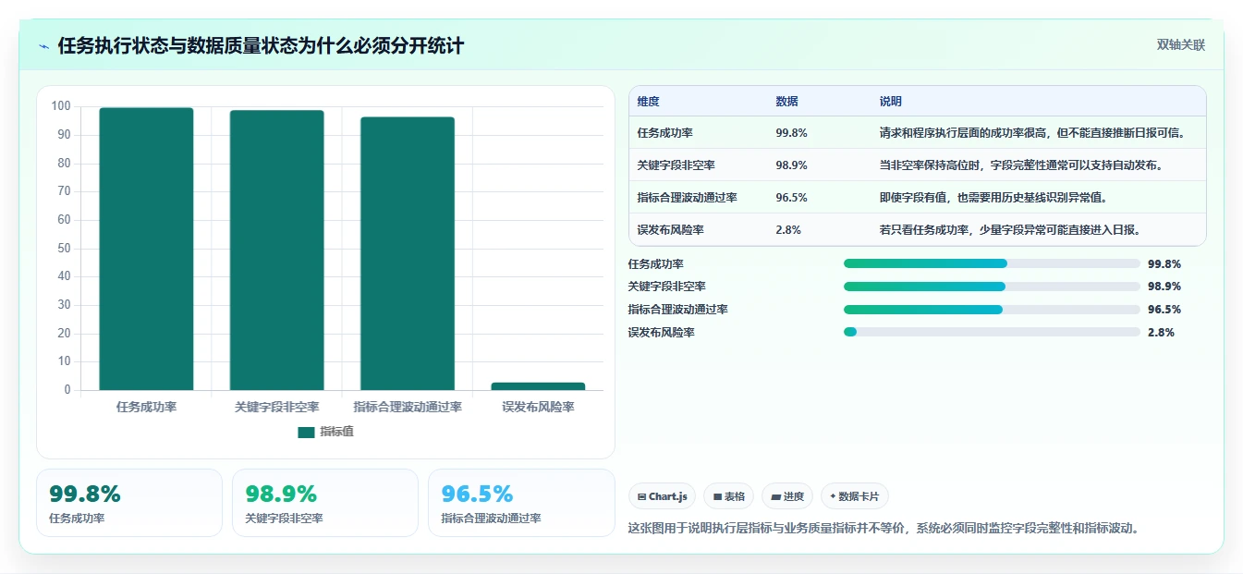
Task: Click the 指标合理波动通过率 progress bar
Action: (992, 310)
